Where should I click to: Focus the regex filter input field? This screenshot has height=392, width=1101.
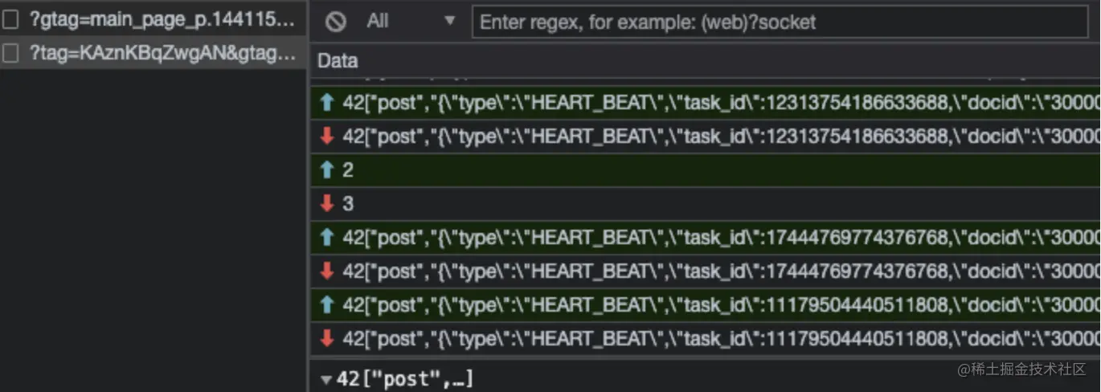click(x=780, y=22)
